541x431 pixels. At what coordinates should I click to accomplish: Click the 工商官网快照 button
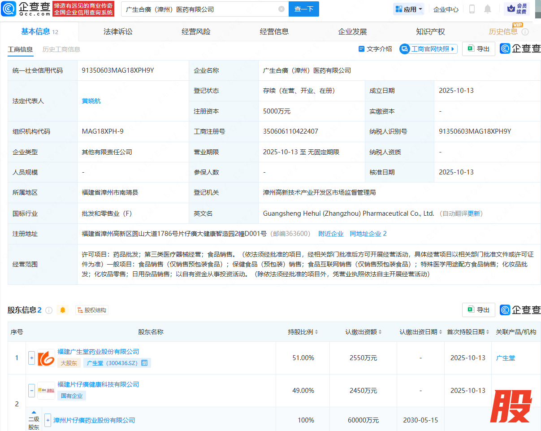[428, 49]
